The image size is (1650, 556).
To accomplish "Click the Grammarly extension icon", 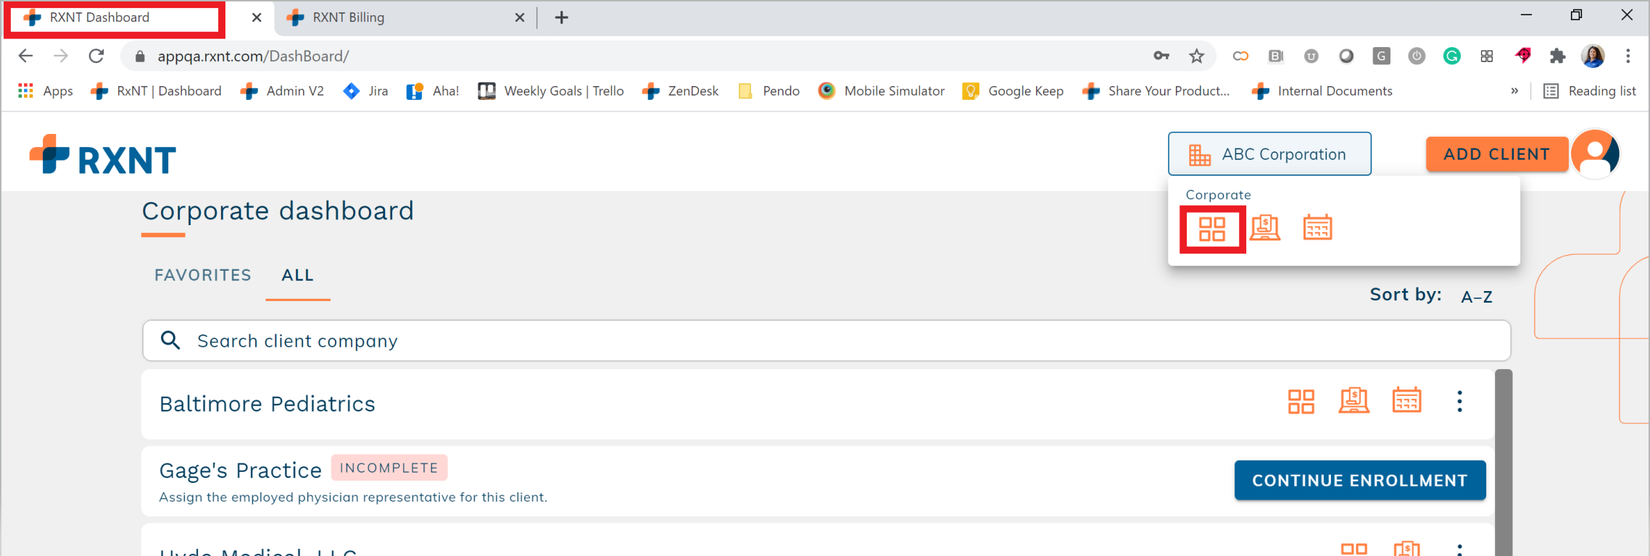I will tap(1451, 56).
